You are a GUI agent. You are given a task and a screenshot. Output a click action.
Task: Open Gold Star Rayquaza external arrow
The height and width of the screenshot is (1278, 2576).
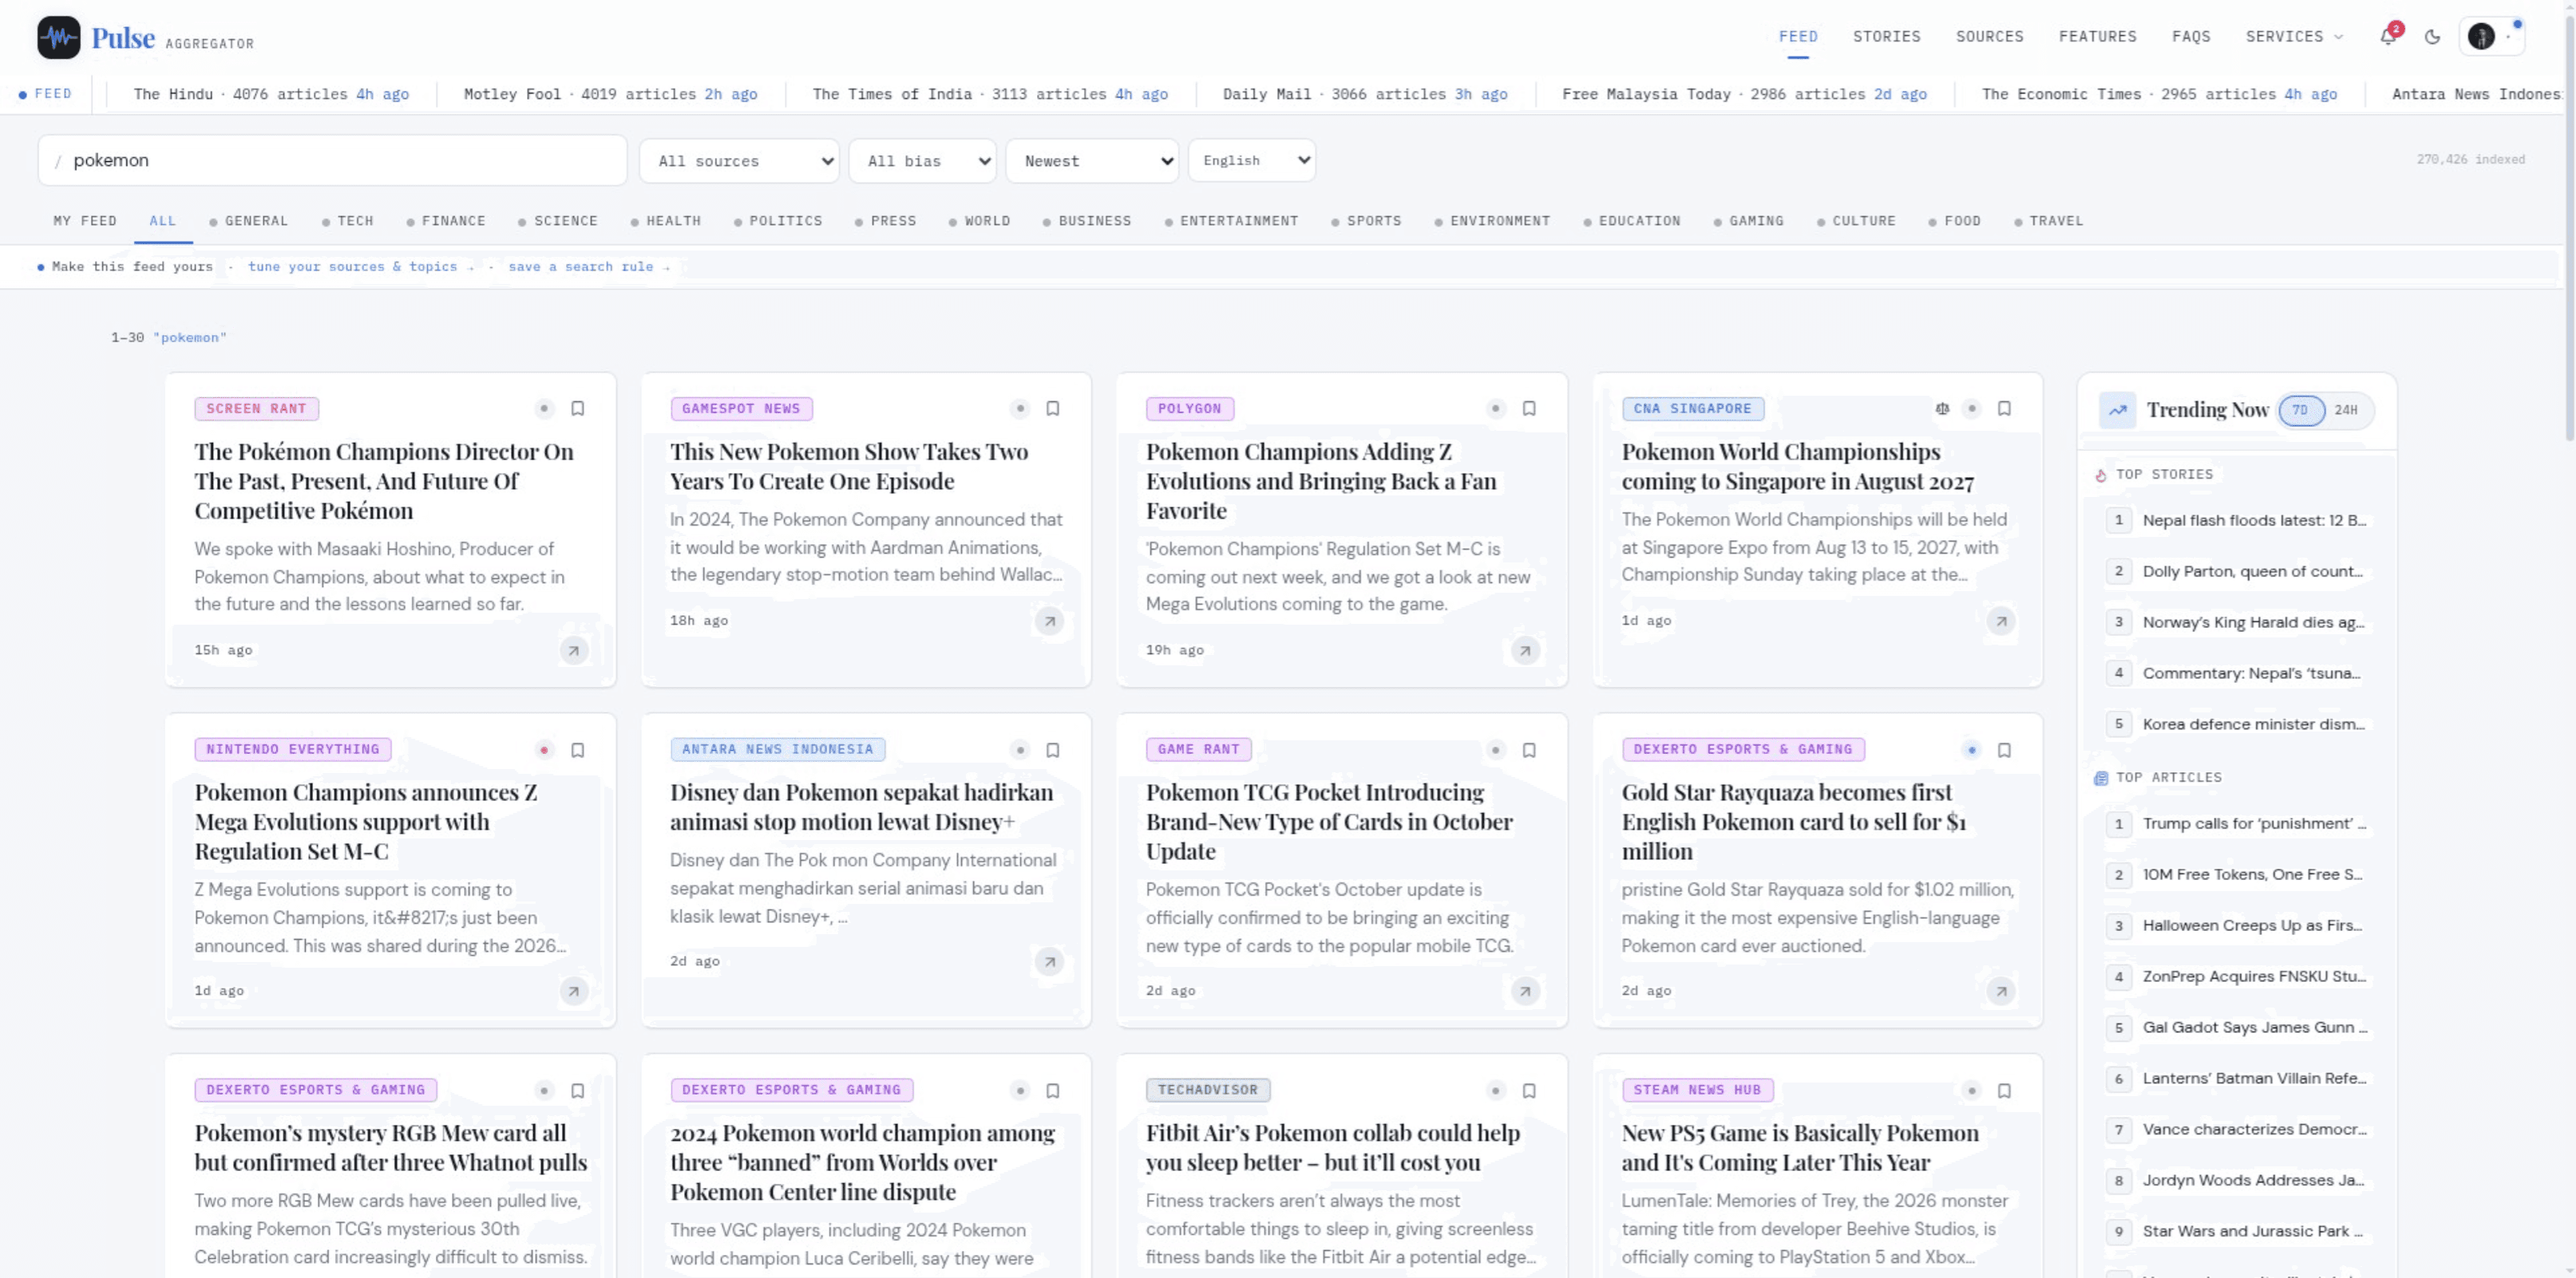2001,992
